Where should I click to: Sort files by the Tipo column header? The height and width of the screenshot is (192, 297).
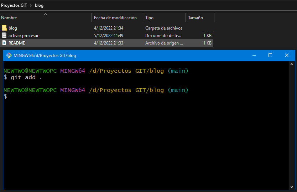150,18
